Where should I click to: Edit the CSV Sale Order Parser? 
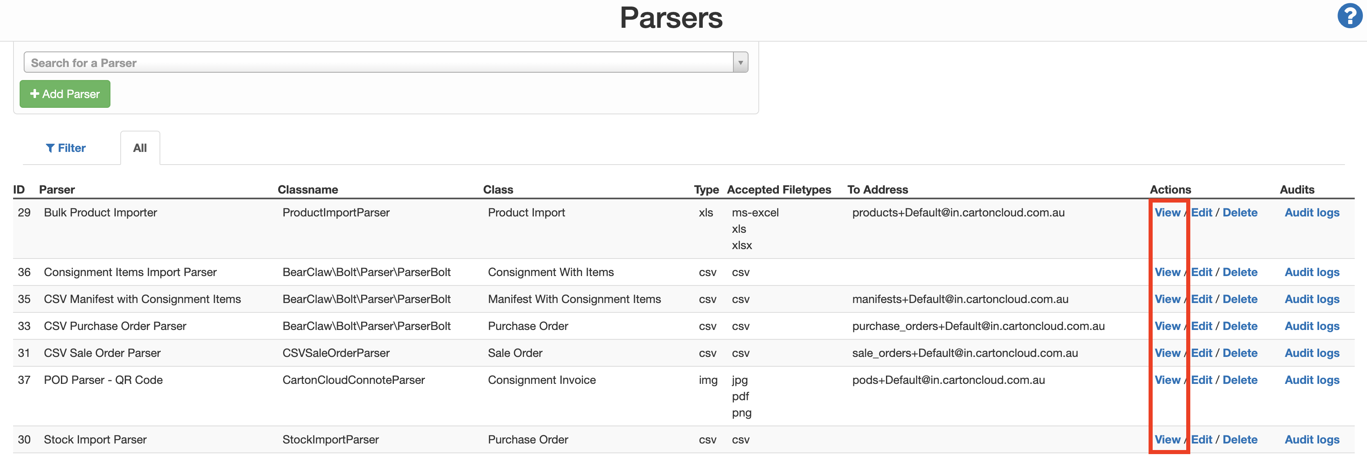pyautogui.click(x=1203, y=353)
